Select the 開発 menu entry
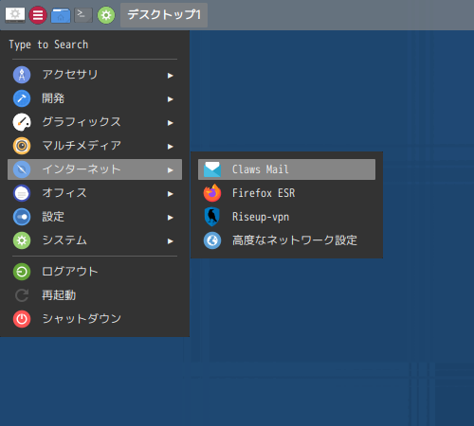The width and height of the screenshot is (474, 426). click(95, 98)
